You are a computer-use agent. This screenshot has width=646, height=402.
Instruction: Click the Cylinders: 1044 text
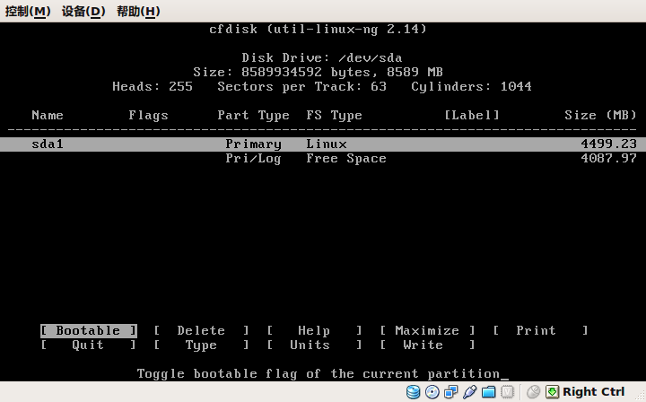tap(471, 86)
